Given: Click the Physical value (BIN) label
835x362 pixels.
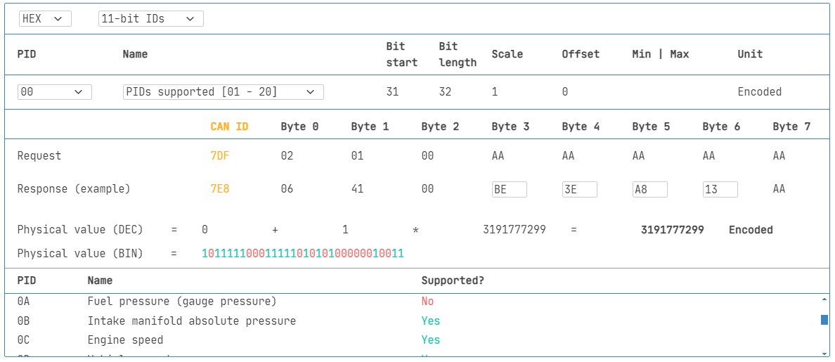Looking at the screenshot, I should point(80,254).
